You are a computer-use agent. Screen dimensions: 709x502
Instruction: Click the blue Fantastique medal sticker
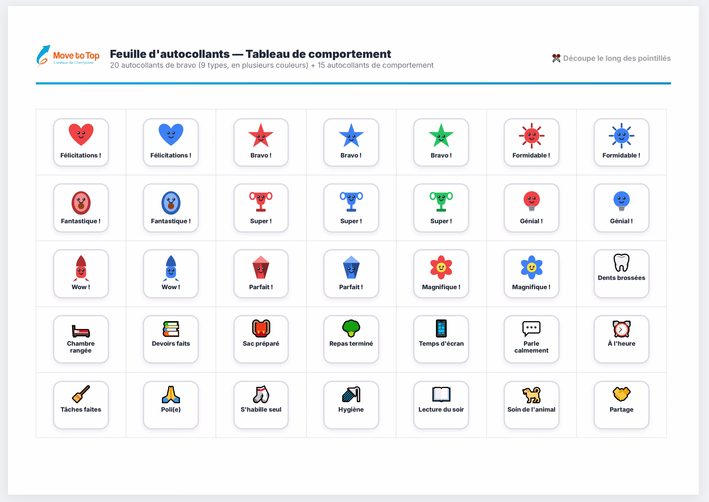point(171,208)
